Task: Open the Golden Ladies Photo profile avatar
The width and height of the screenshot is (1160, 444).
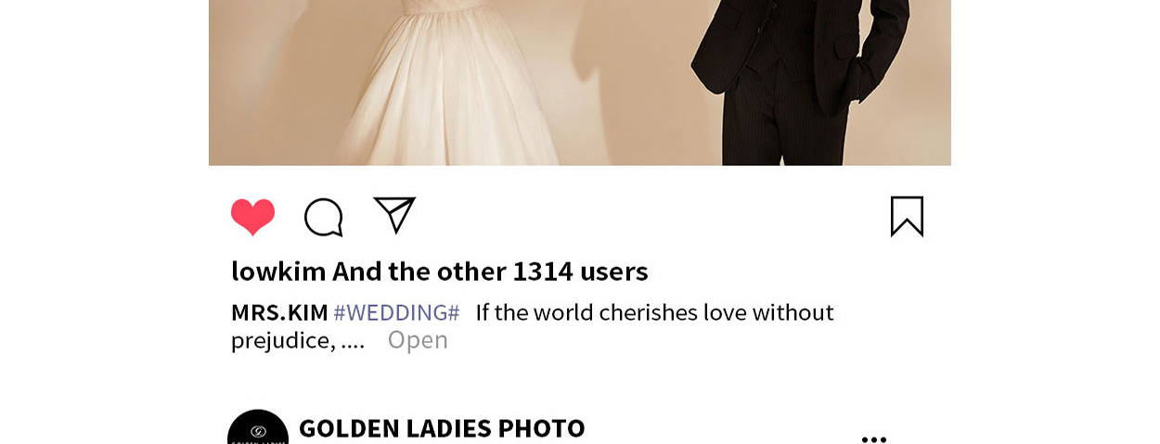Action: coord(258,427)
